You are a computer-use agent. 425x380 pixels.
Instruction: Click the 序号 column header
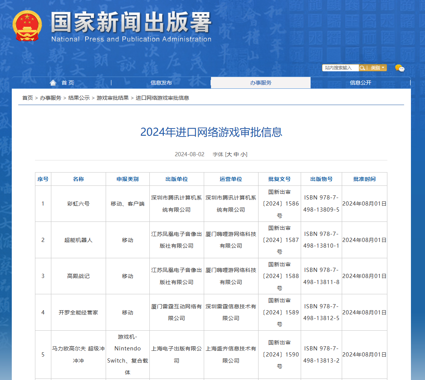[x=43, y=179]
